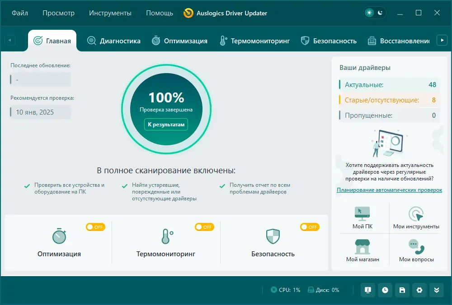Прокрутить вкладки стрелкой вправо

442,40
